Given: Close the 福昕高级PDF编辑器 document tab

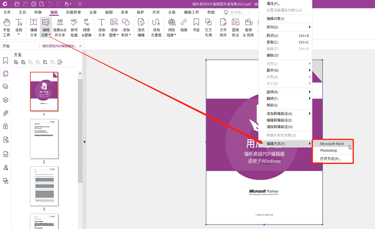Looking at the screenshot, I should (x=80, y=46).
